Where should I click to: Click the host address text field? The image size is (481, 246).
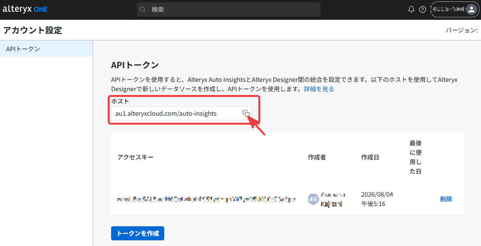181,113
